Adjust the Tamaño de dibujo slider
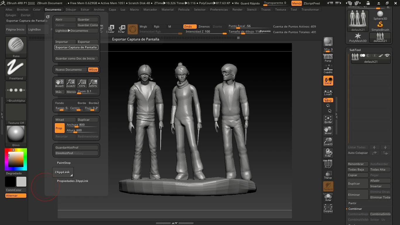Image resolution: width=400 pixels, height=225 pixels. [250, 32]
